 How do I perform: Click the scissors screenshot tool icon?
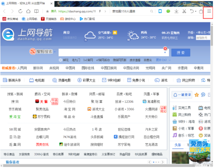click(x=184, y=11)
